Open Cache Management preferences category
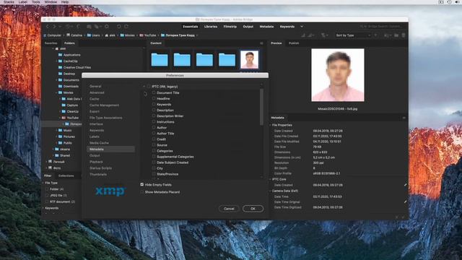Image resolution: width=462 pixels, height=260 pixels. pos(104,105)
